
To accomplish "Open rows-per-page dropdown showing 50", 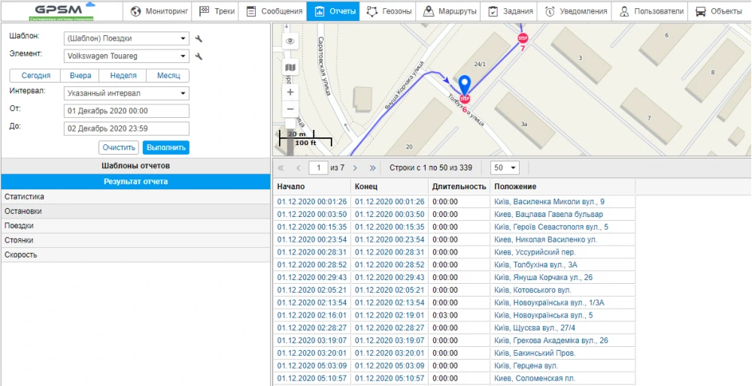I will click(504, 168).
